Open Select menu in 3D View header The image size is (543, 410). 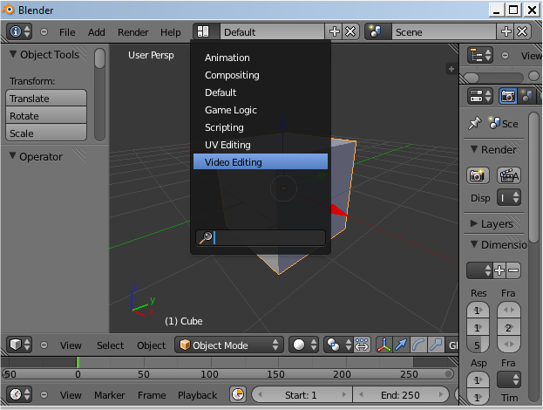(110, 345)
